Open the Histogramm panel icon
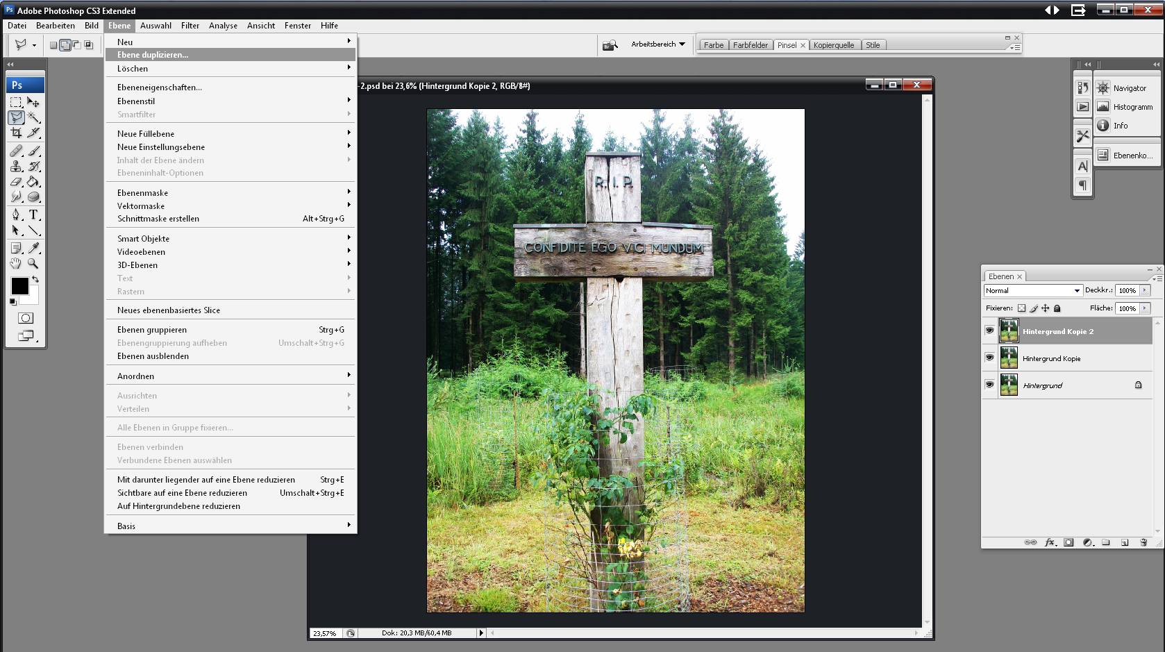The width and height of the screenshot is (1165, 652). 1103,107
